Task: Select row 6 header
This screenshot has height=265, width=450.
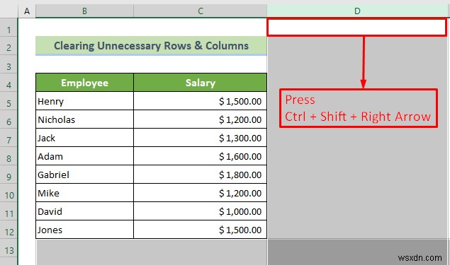Action: pyautogui.click(x=9, y=119)
